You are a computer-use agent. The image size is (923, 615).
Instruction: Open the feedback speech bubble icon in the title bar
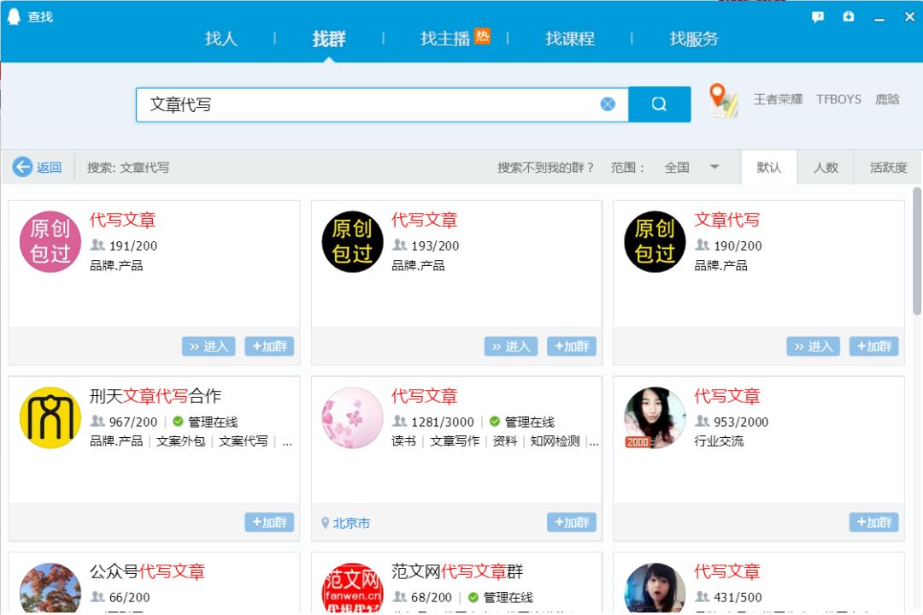pyautogui.click(x=818, y=17)
